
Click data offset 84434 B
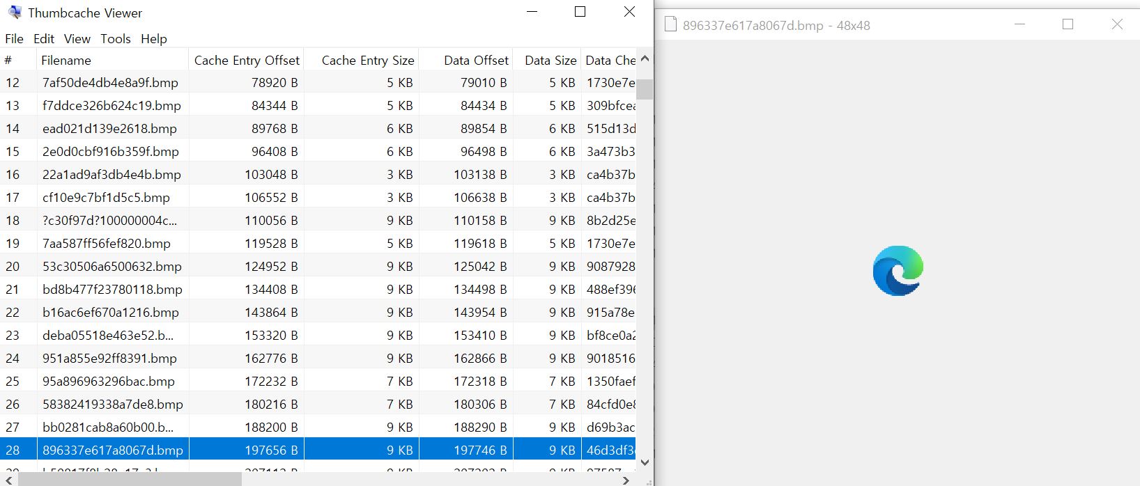point(484,105)
